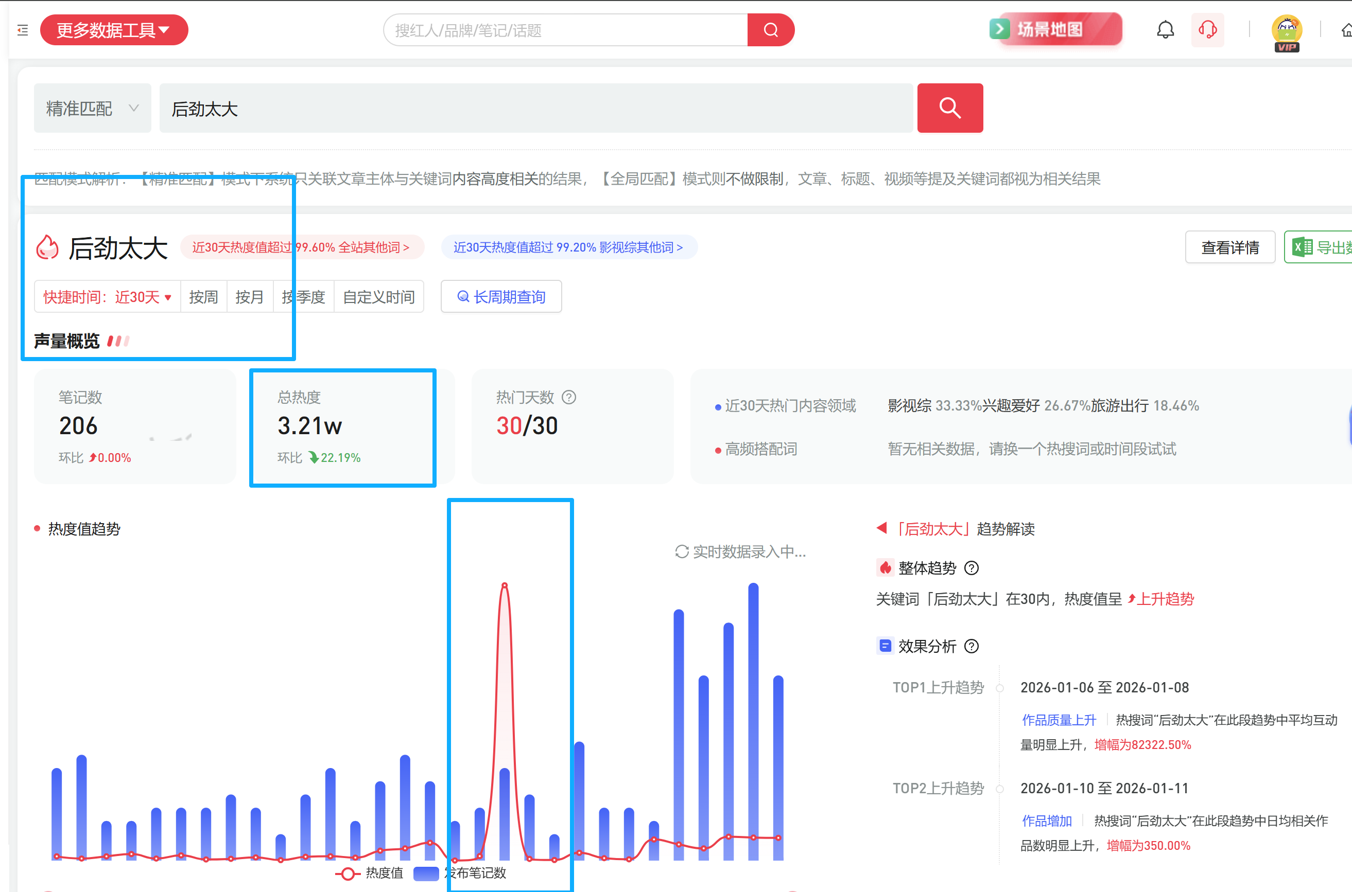Click the 后劲太大 keyword input field

[x=535, y=108]
